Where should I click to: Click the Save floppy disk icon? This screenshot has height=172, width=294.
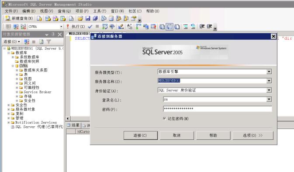click(88, 18)
